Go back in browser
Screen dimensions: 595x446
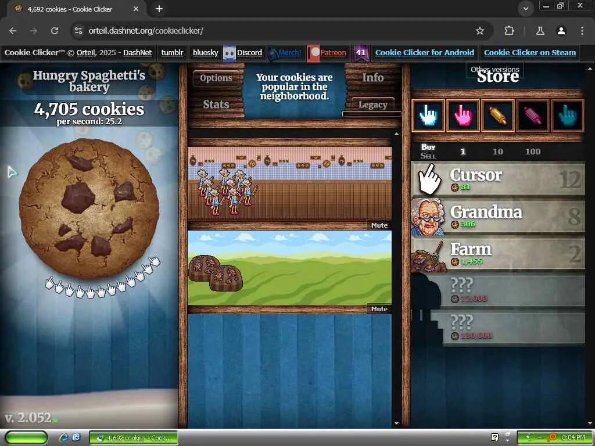point(13,31)
